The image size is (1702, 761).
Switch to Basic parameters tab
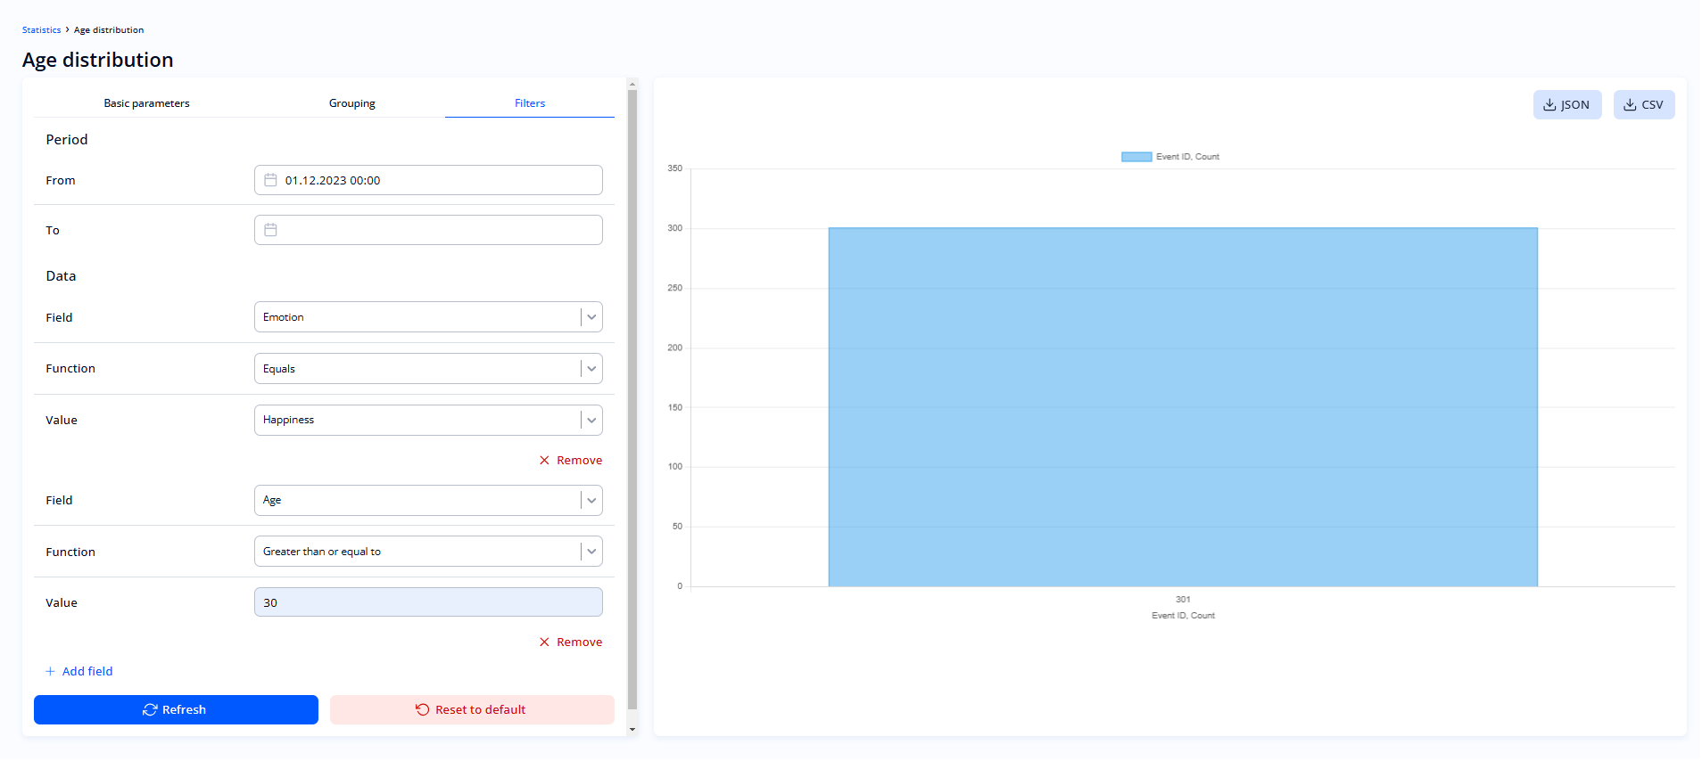pyautogui.click(x=146, y=103)
